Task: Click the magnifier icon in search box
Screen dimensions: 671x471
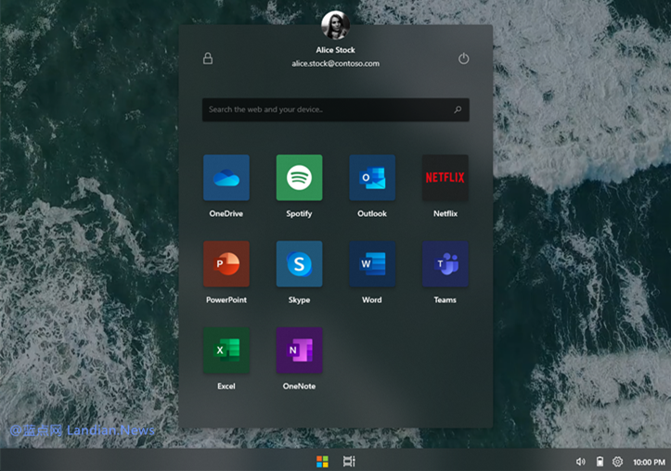Action: point(458,109)
